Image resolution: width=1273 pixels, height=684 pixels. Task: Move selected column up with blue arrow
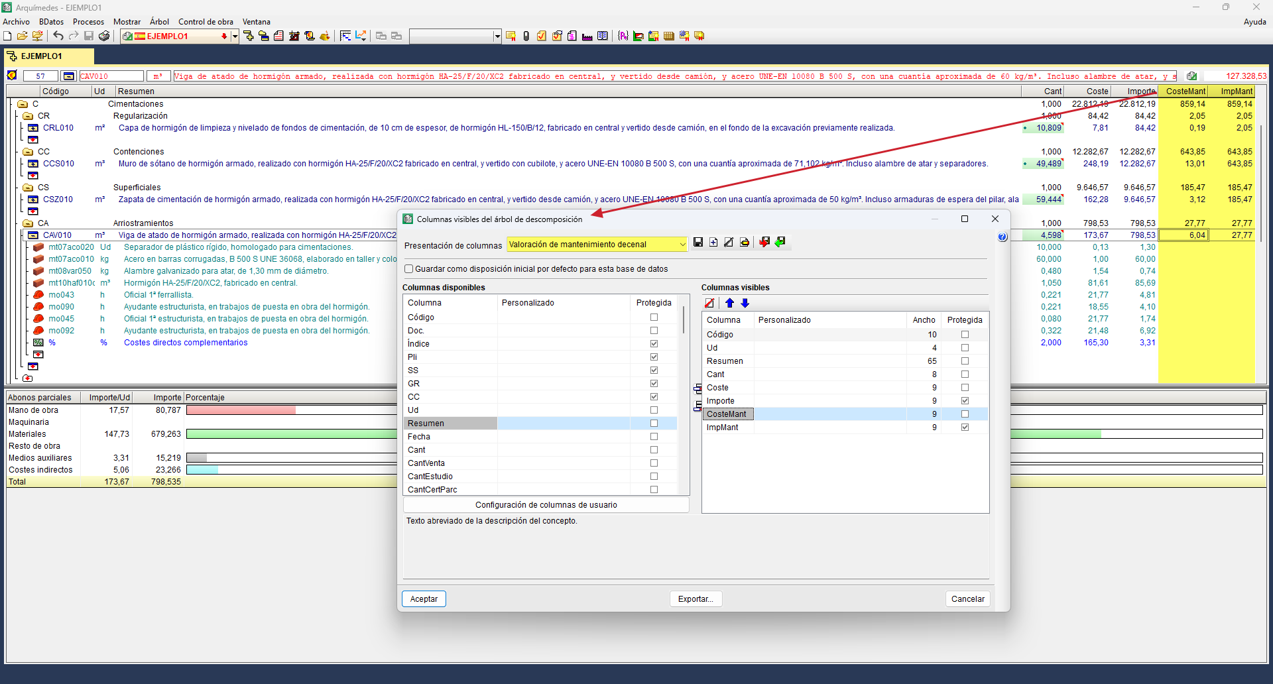(x=730, y=303)
